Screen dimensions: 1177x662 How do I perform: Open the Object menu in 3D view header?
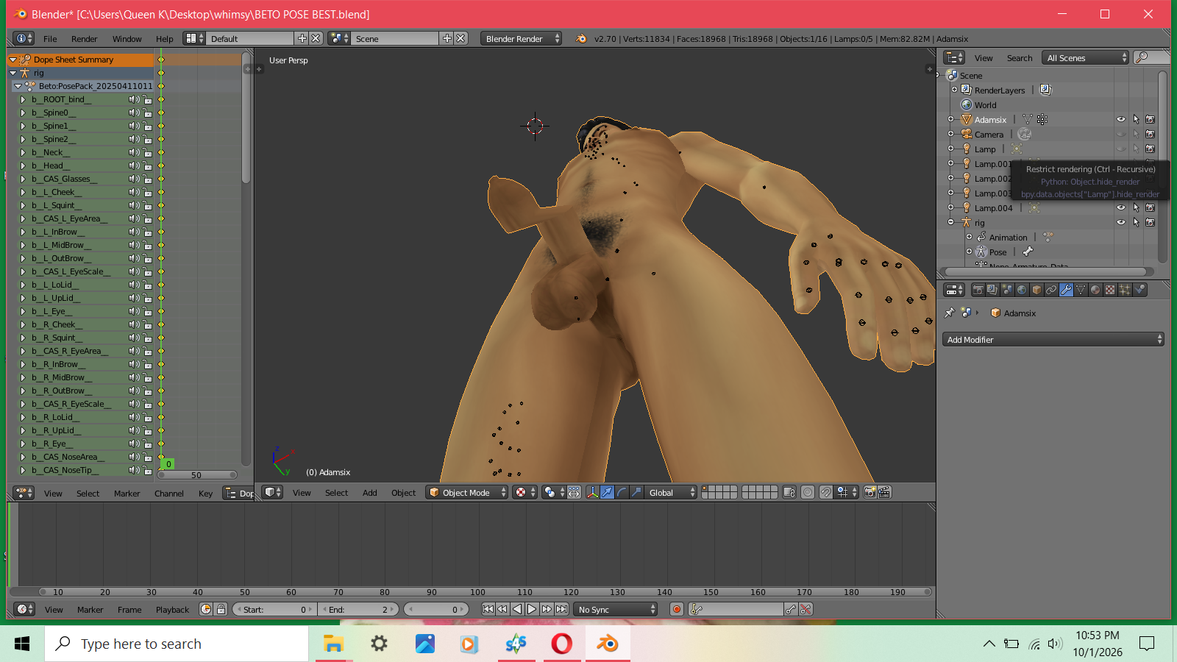(403, 492)
